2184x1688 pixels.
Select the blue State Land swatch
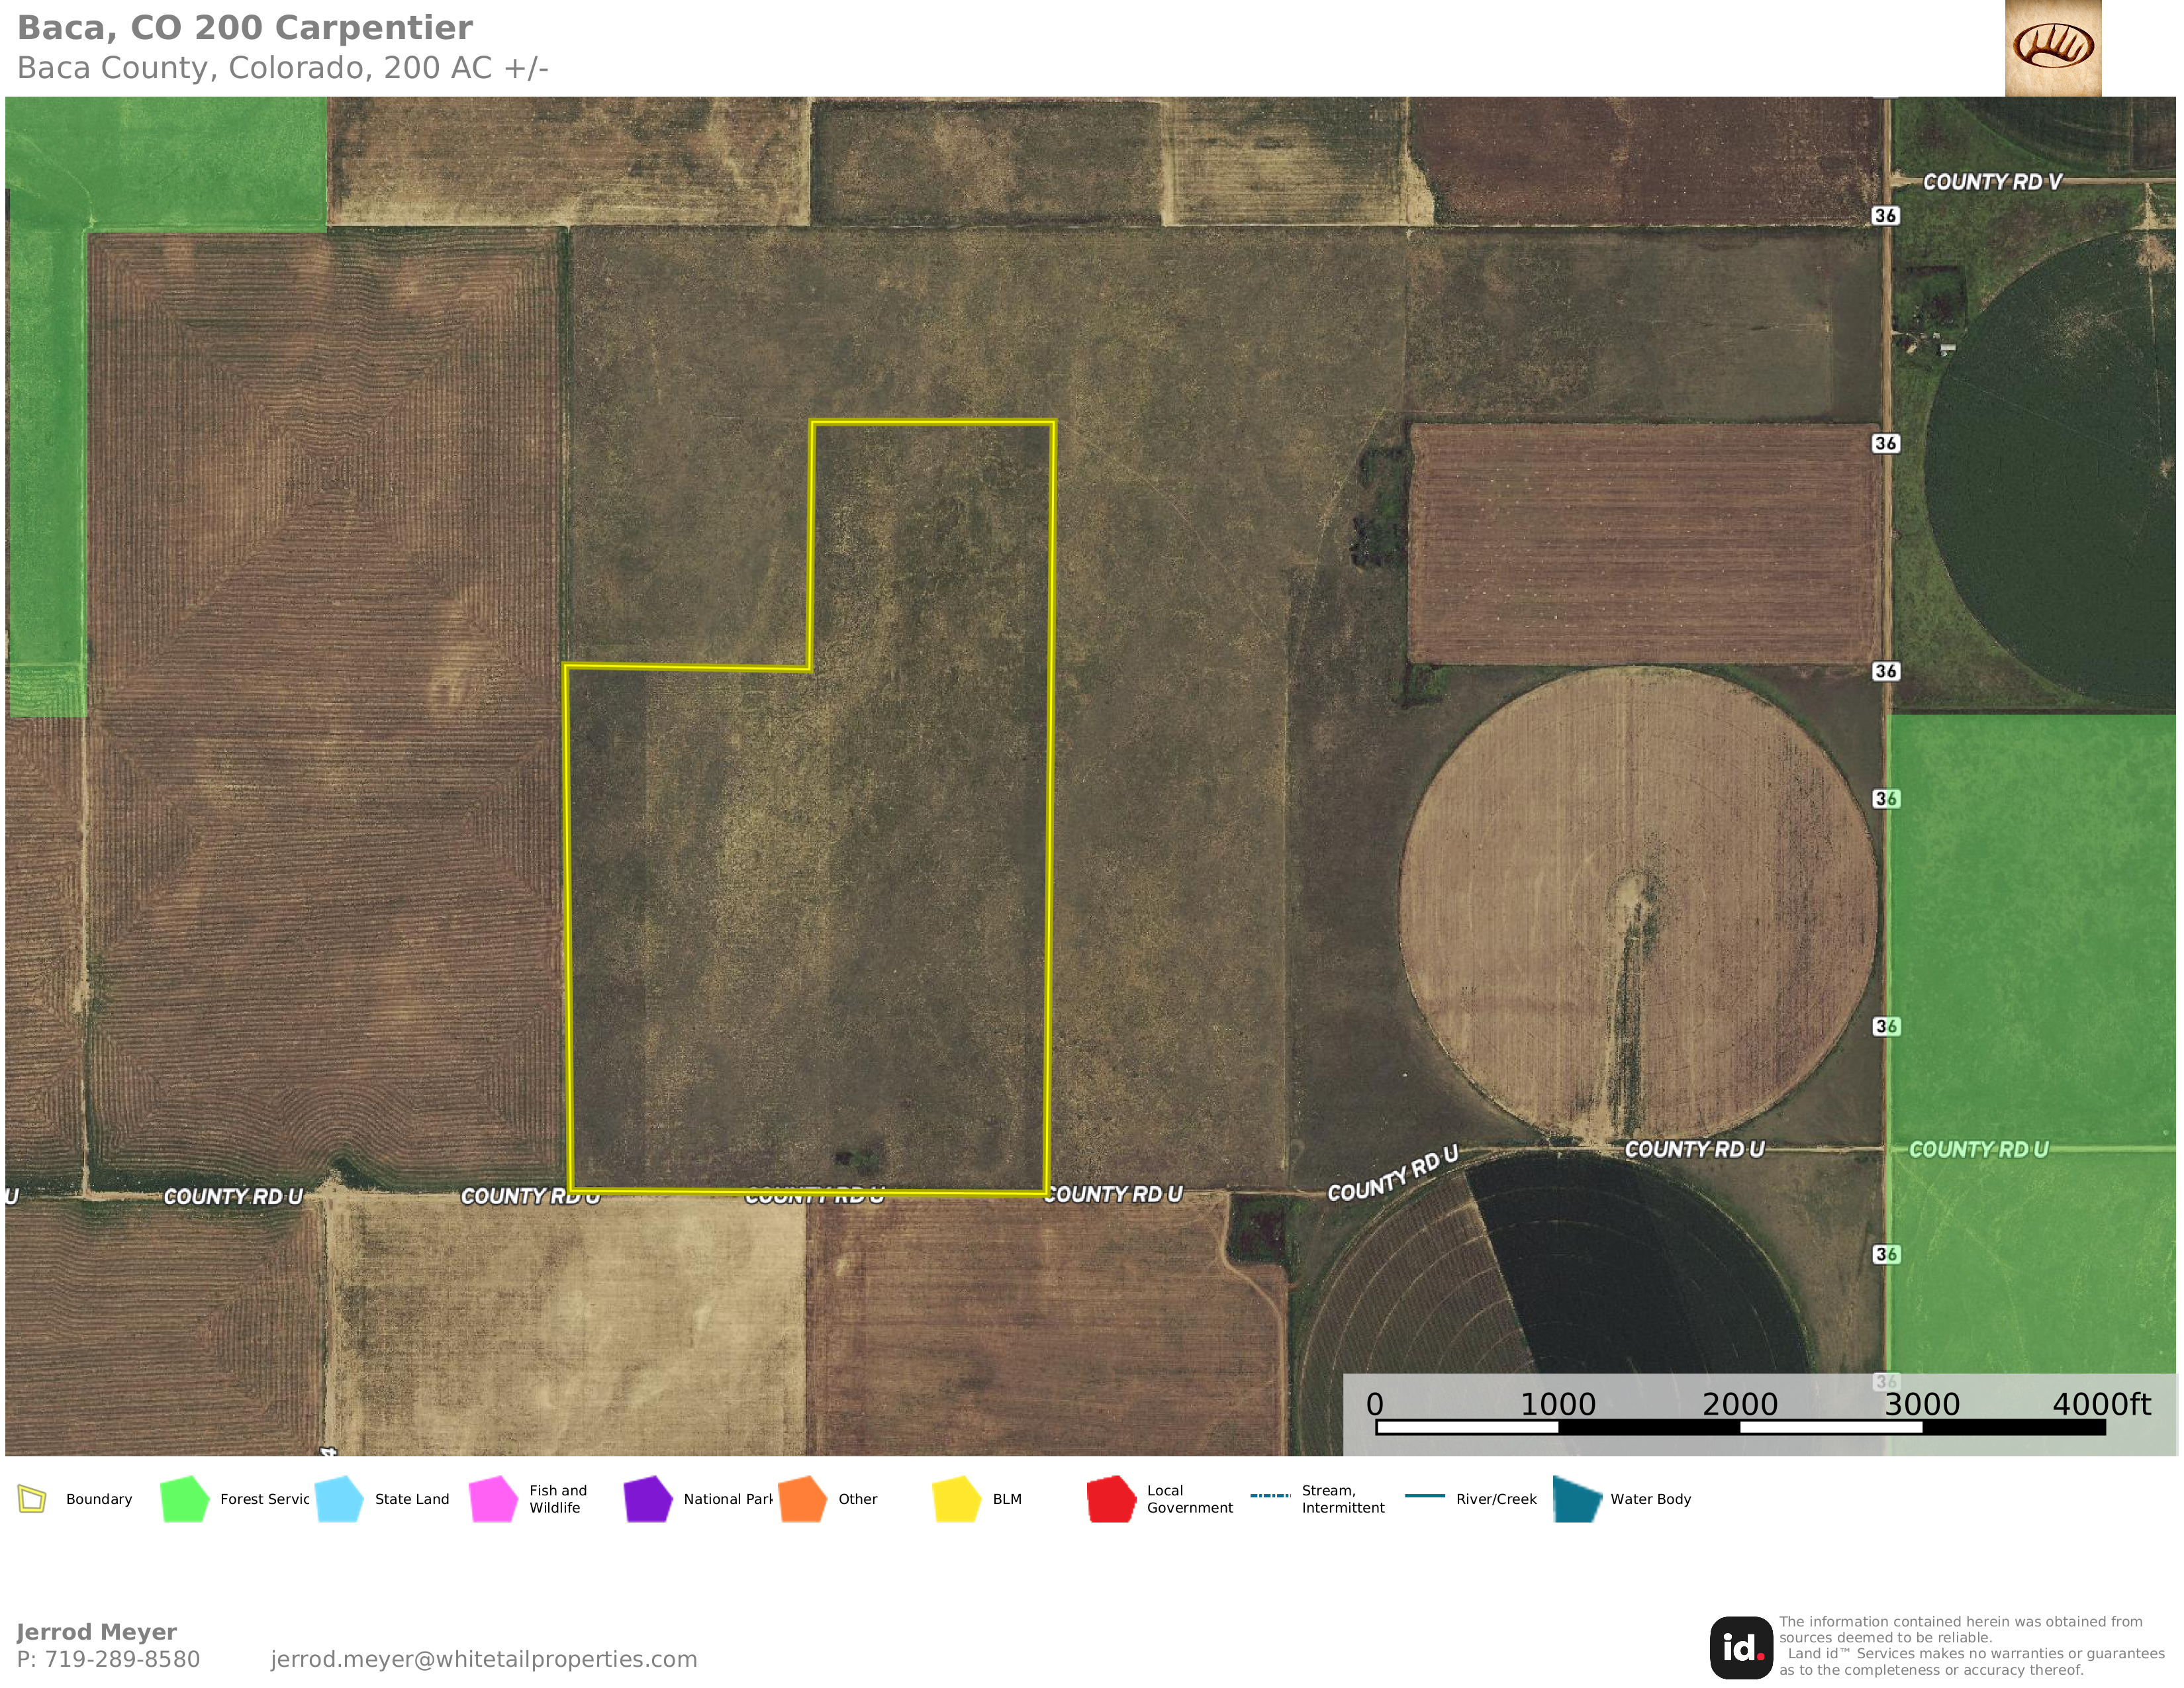pos(339,1499)
